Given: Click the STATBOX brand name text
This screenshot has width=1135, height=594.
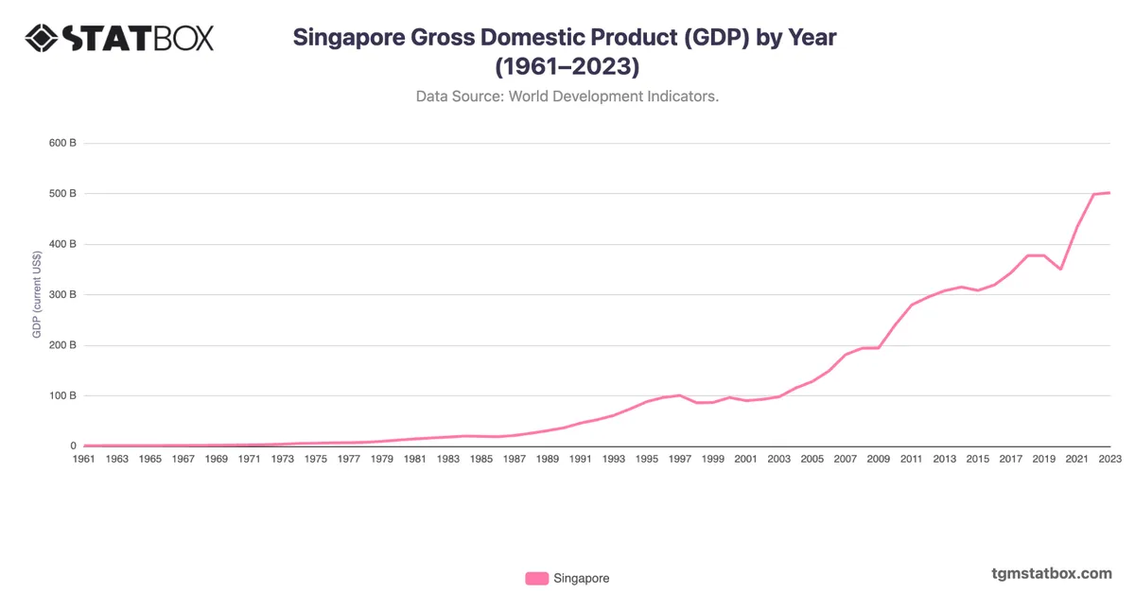Looking at the screenshot, I should (138, 38).
